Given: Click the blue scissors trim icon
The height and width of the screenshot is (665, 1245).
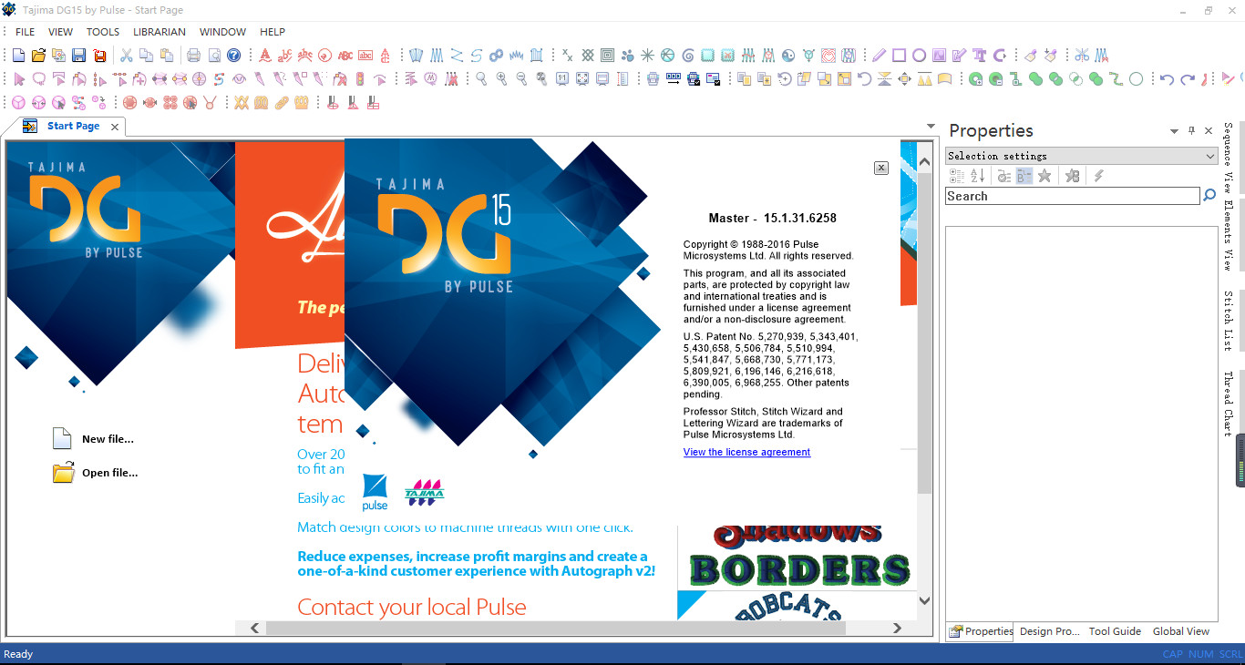Looking at the screenshot, I should (x=1082, y=56).
